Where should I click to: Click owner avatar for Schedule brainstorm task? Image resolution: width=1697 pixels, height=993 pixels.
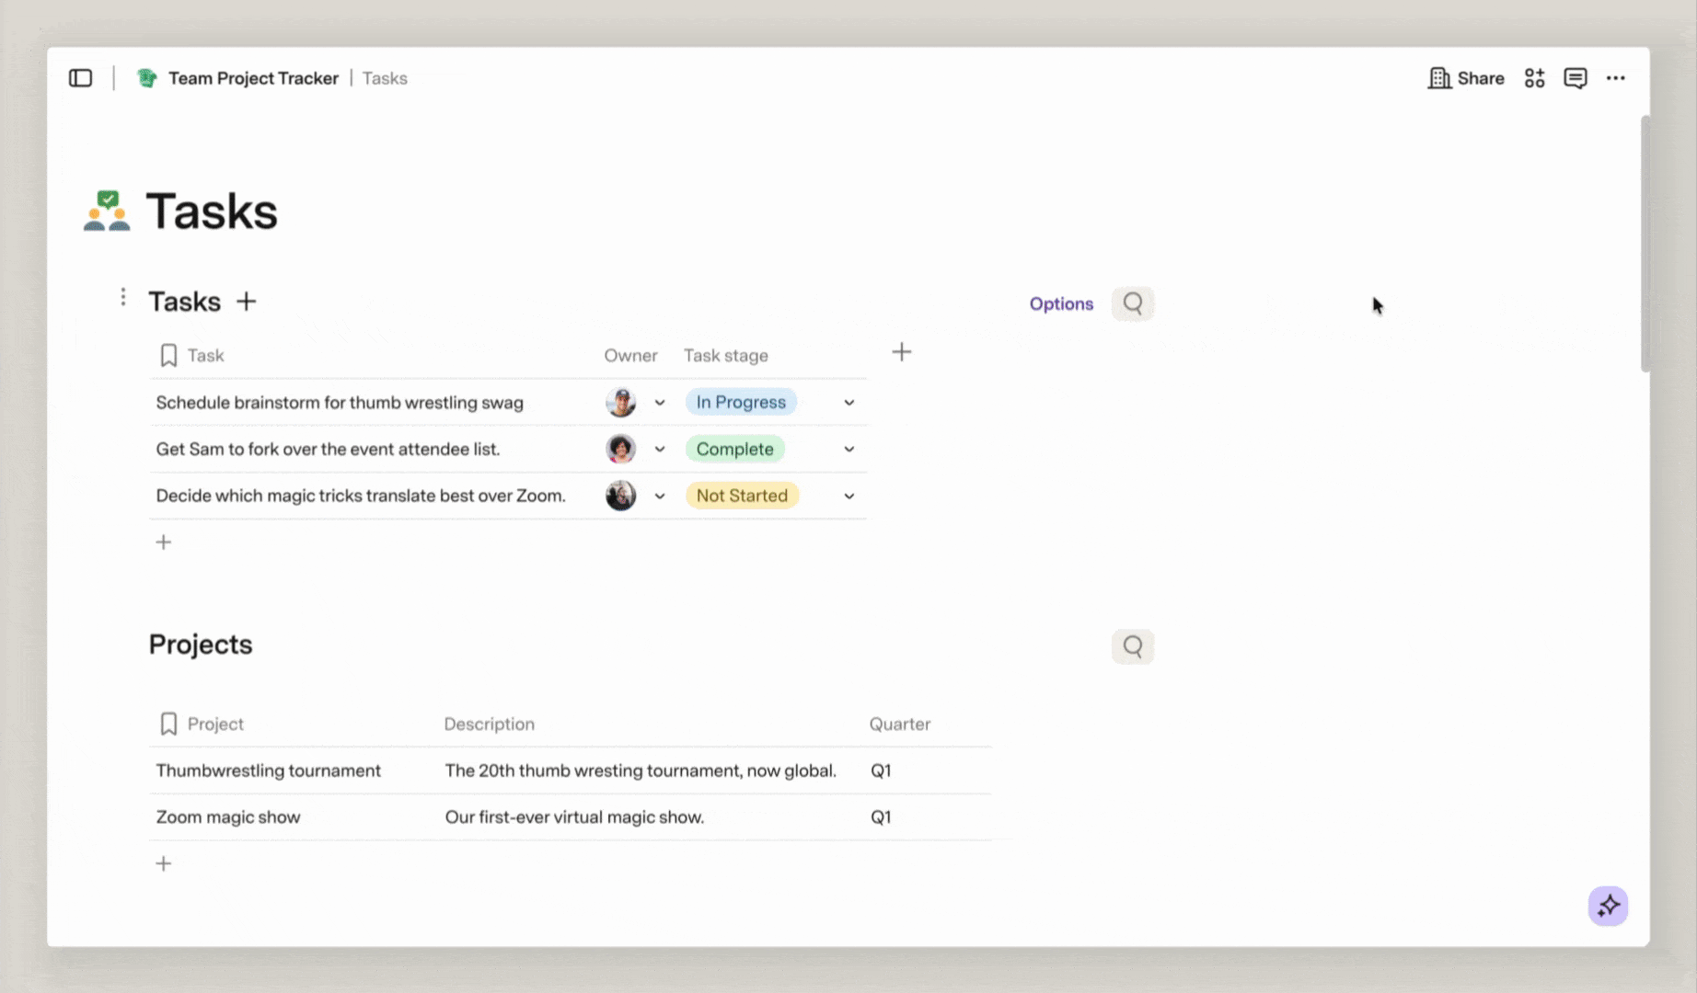tap(621, 403)
